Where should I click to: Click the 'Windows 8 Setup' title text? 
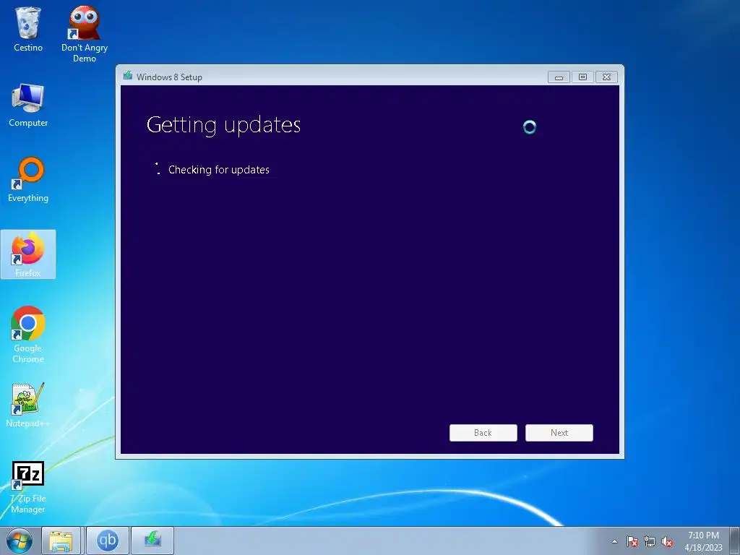(169, 77)
